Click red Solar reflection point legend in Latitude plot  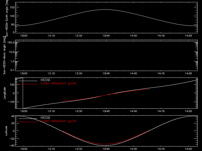58,121
